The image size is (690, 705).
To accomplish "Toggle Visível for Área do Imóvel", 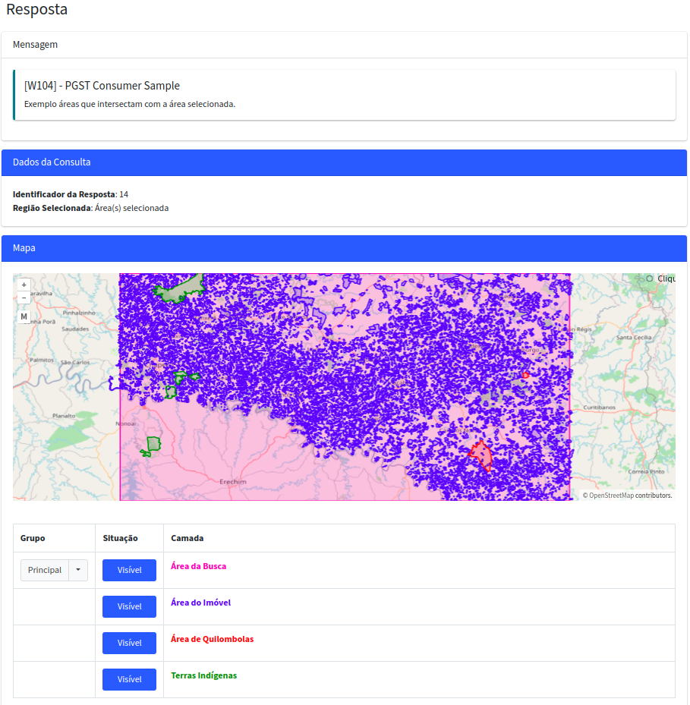I will tap(128, 606).
